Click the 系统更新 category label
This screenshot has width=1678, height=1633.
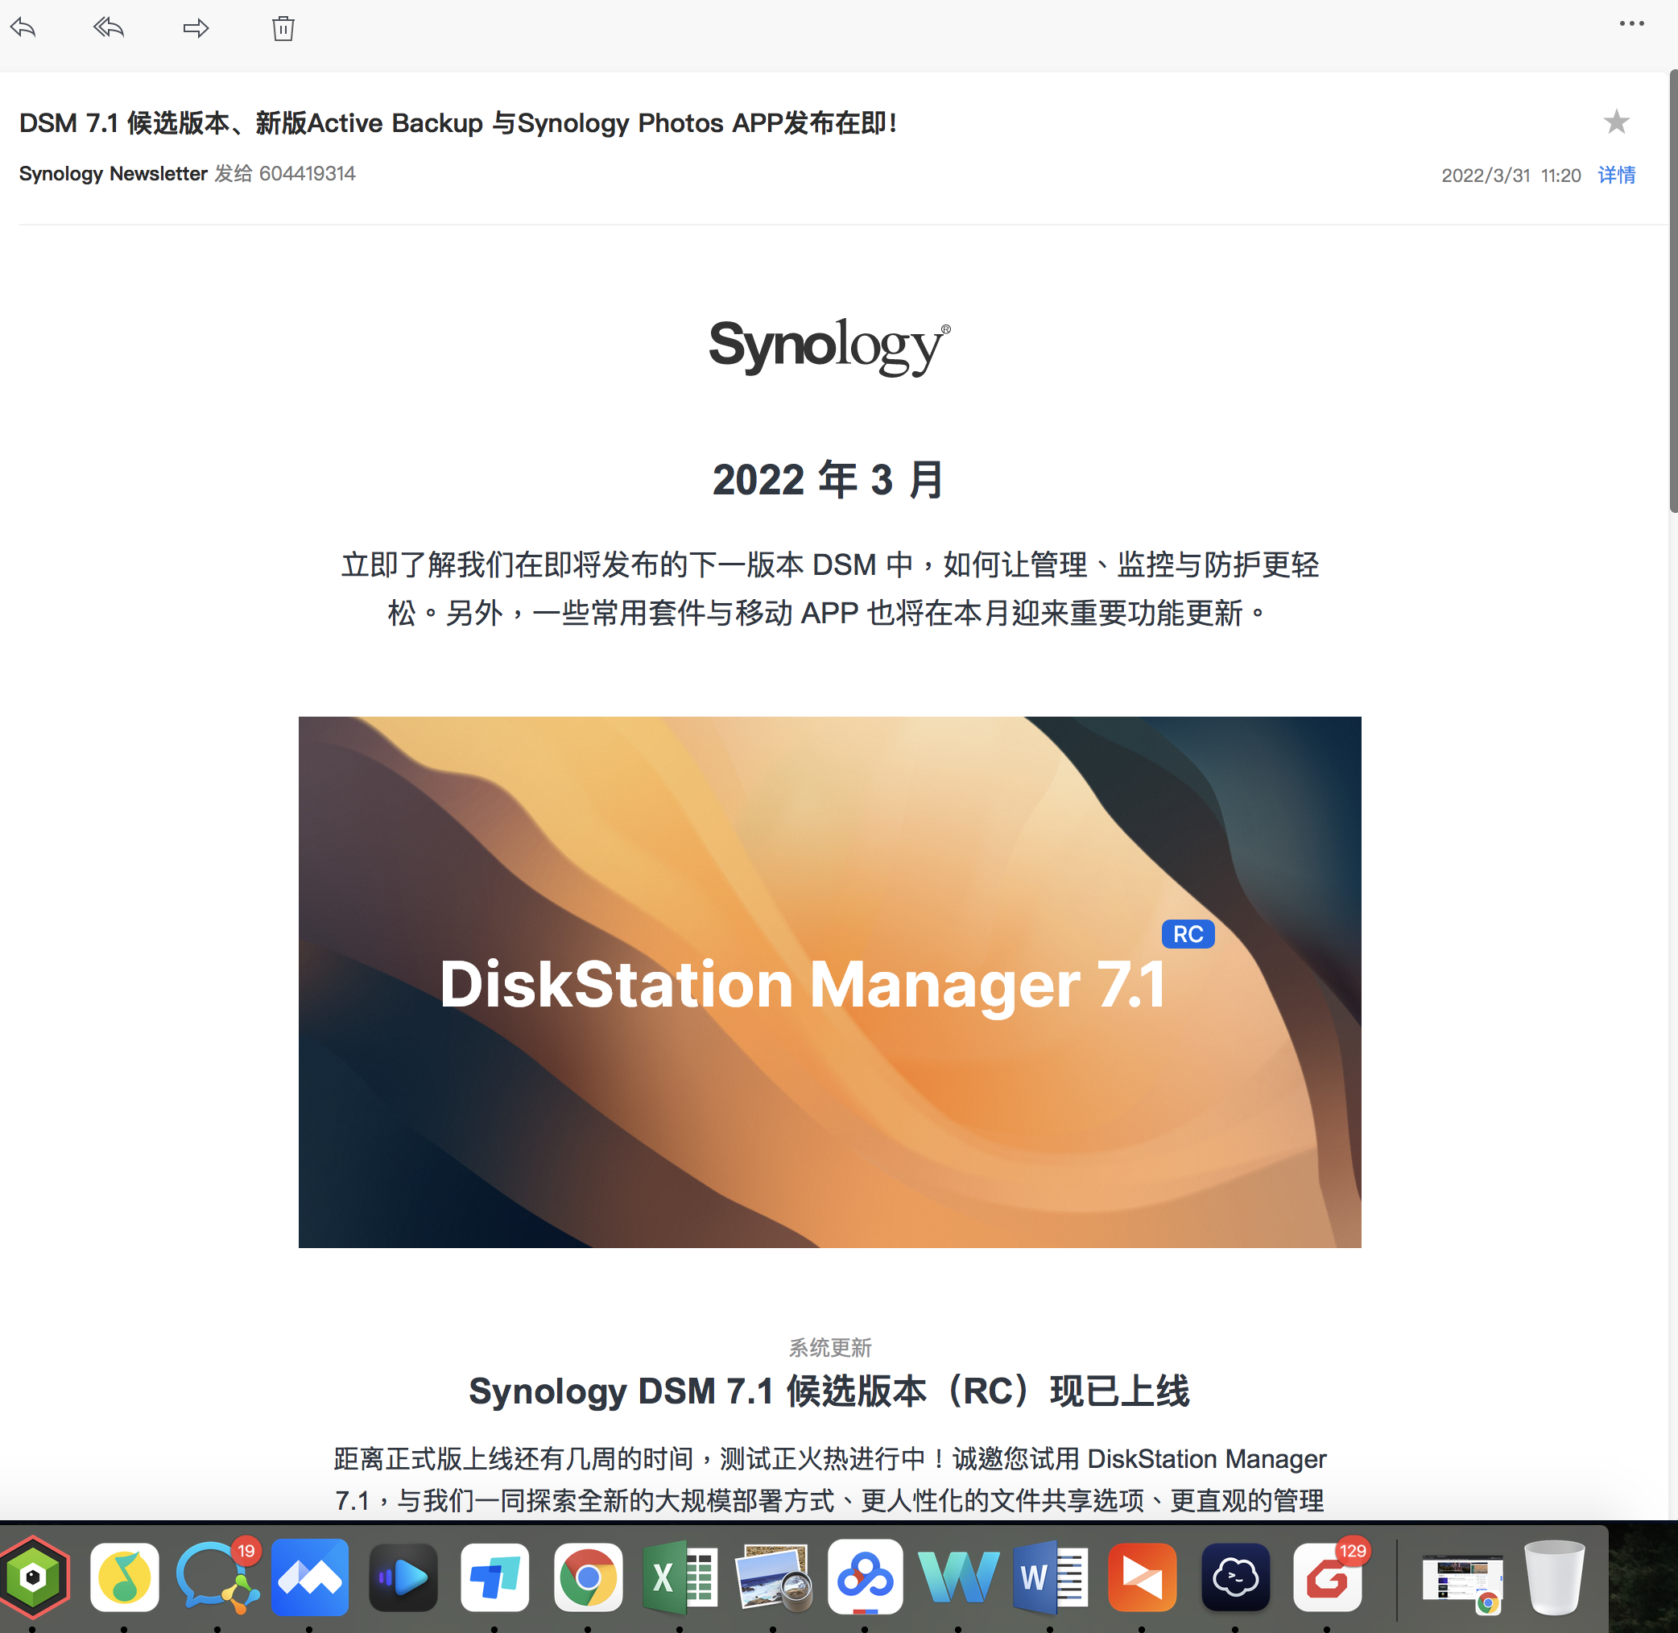click(x=830, y=1347)
